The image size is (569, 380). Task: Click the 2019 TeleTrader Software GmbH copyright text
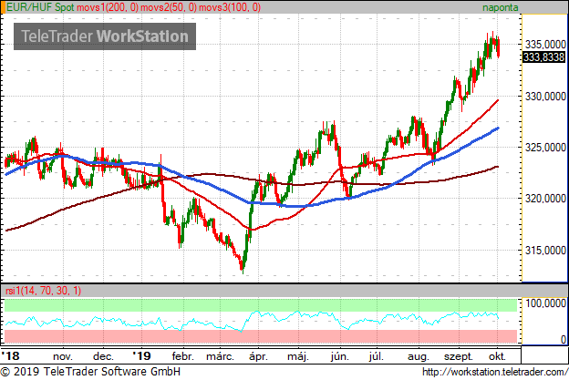(90, 372)
